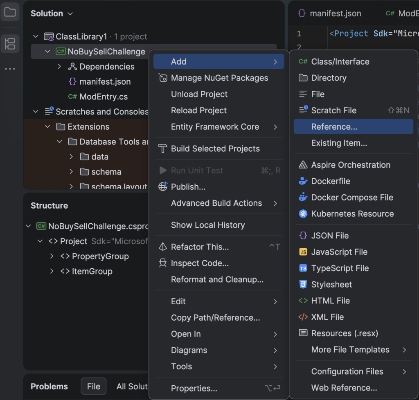Open the Structure tool window icon

pos(10,44)
